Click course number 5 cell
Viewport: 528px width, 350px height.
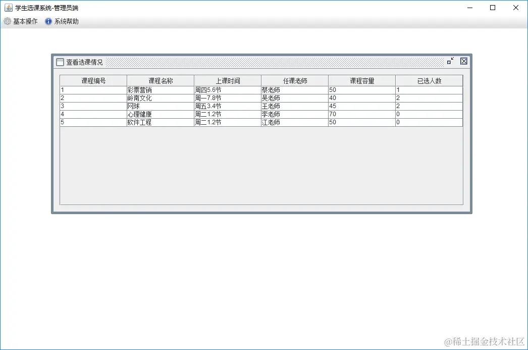pyautogui.click(x=93, y=122)
